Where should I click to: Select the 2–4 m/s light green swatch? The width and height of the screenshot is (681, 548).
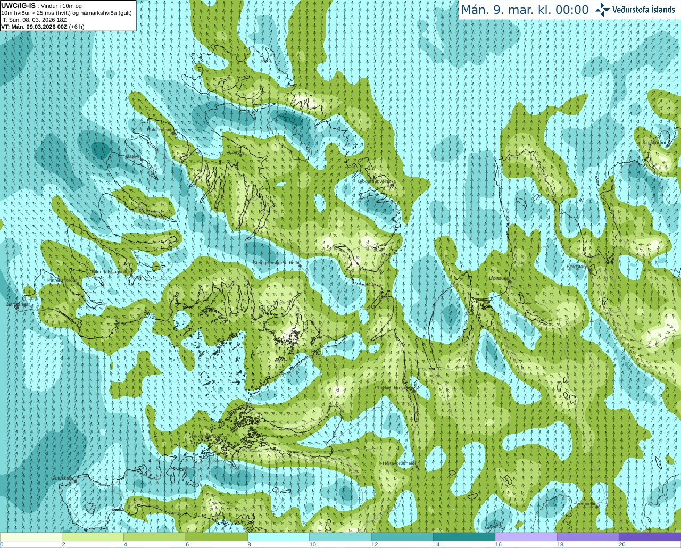pyautogui.click(x=93, y=537)
